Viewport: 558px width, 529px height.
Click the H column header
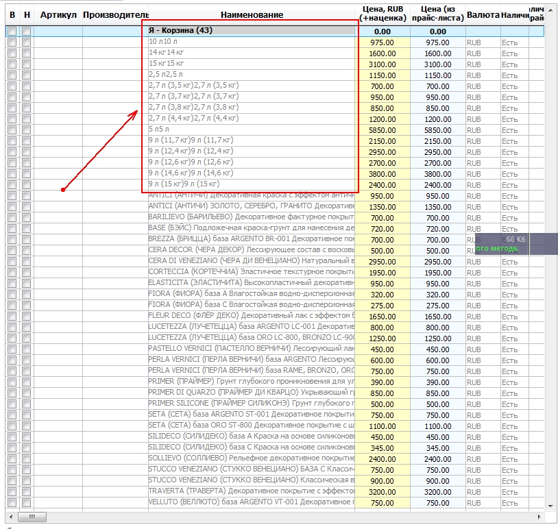tap(27, 15)
